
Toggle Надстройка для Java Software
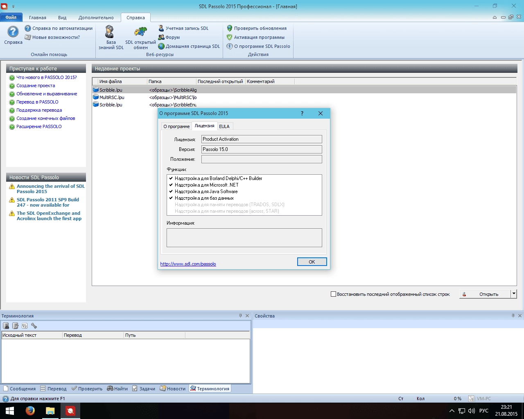pos(171,191)
